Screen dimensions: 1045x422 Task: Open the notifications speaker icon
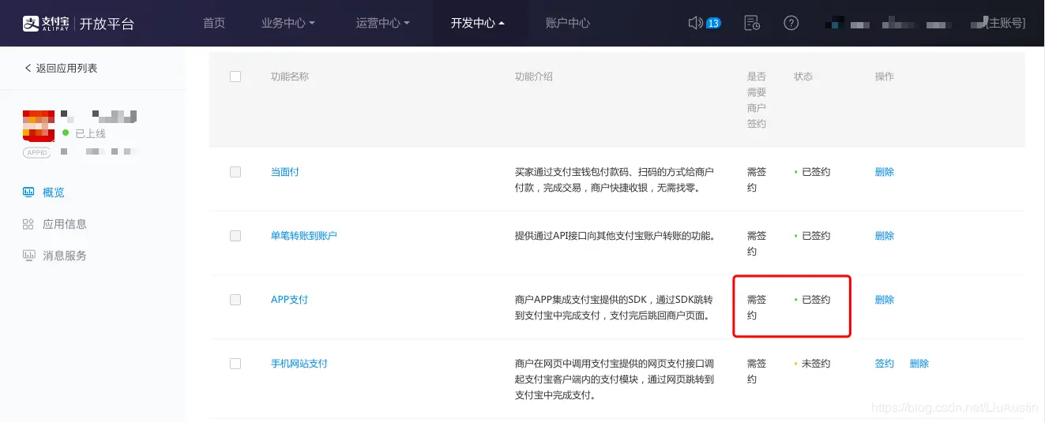point(696,23)
